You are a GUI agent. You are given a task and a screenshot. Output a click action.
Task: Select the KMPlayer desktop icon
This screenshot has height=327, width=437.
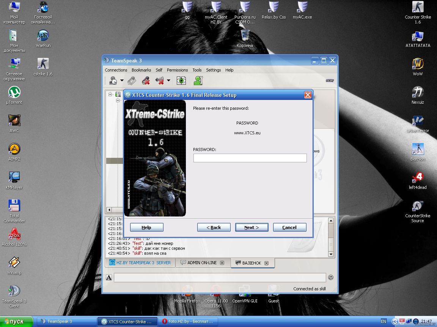click(14, 181)
